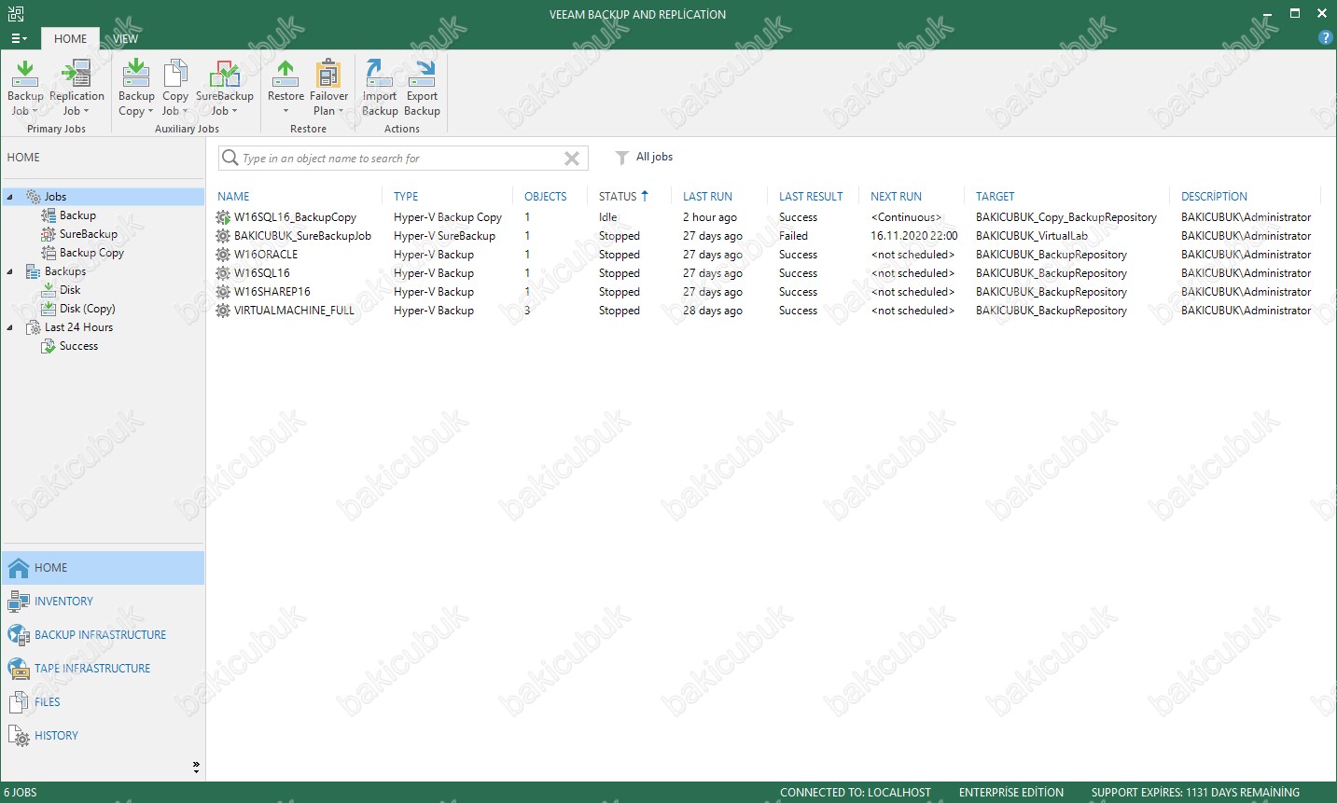The image size is (1337, 803).
Task: Collapse the Last 24 Hours tree node
Action: click(x=10, y=327)
